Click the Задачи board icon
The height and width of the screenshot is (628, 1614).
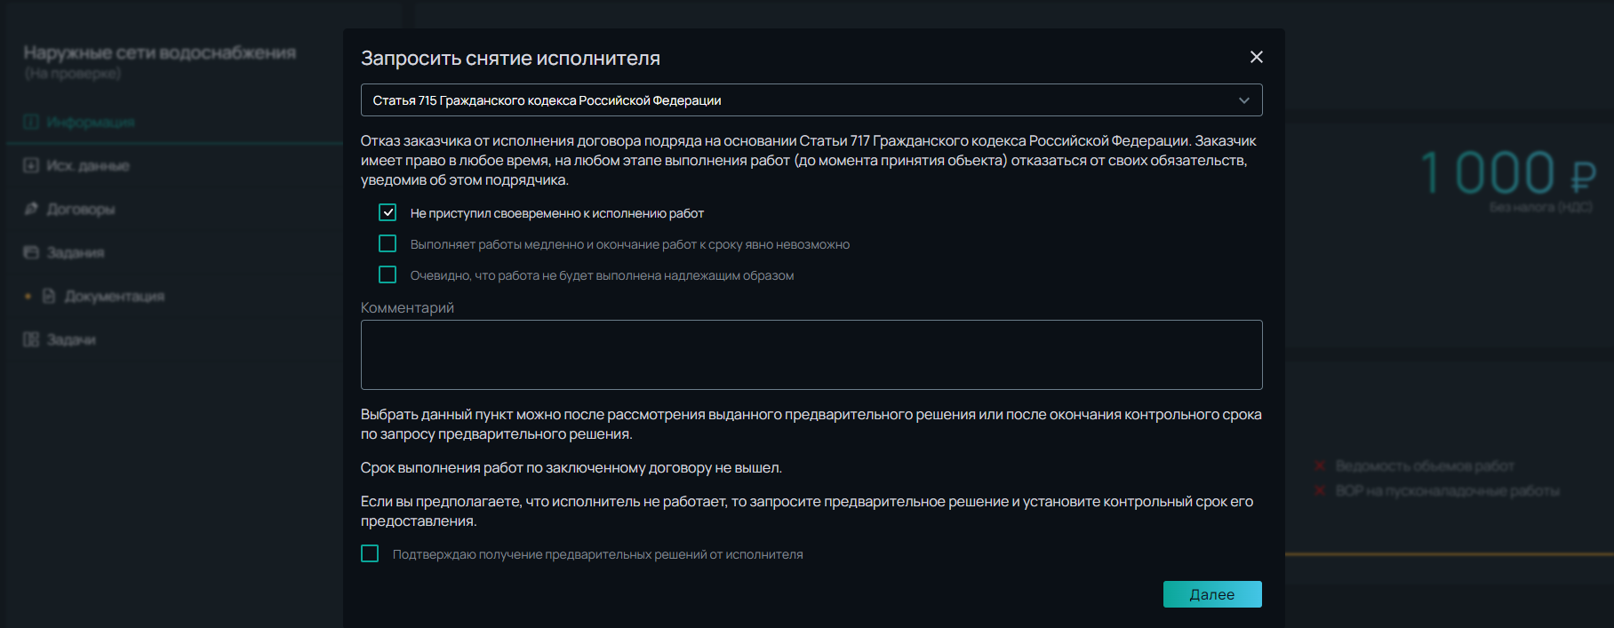coord(31,339)
